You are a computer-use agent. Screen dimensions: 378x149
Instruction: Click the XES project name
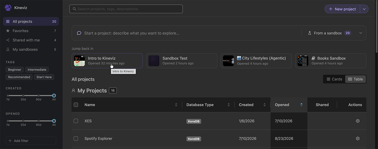[x=88, y=121]
